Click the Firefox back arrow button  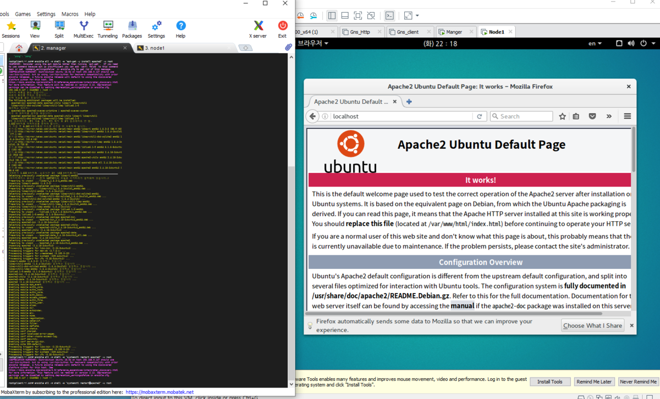312,116
